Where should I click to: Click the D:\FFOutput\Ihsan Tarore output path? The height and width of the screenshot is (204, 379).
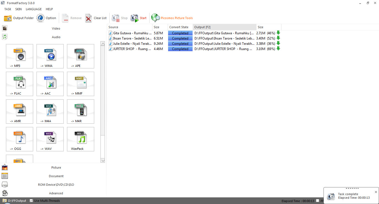[224, 38]
